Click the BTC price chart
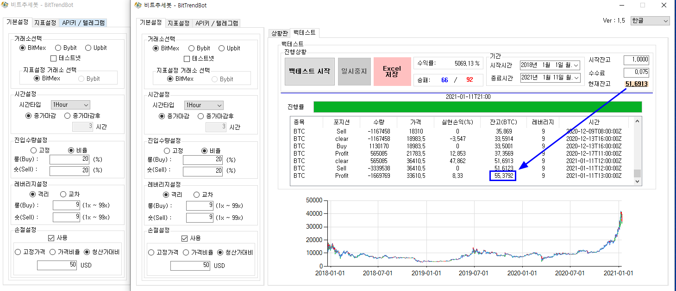Screen dimensions: 676x291 (473, 234)
